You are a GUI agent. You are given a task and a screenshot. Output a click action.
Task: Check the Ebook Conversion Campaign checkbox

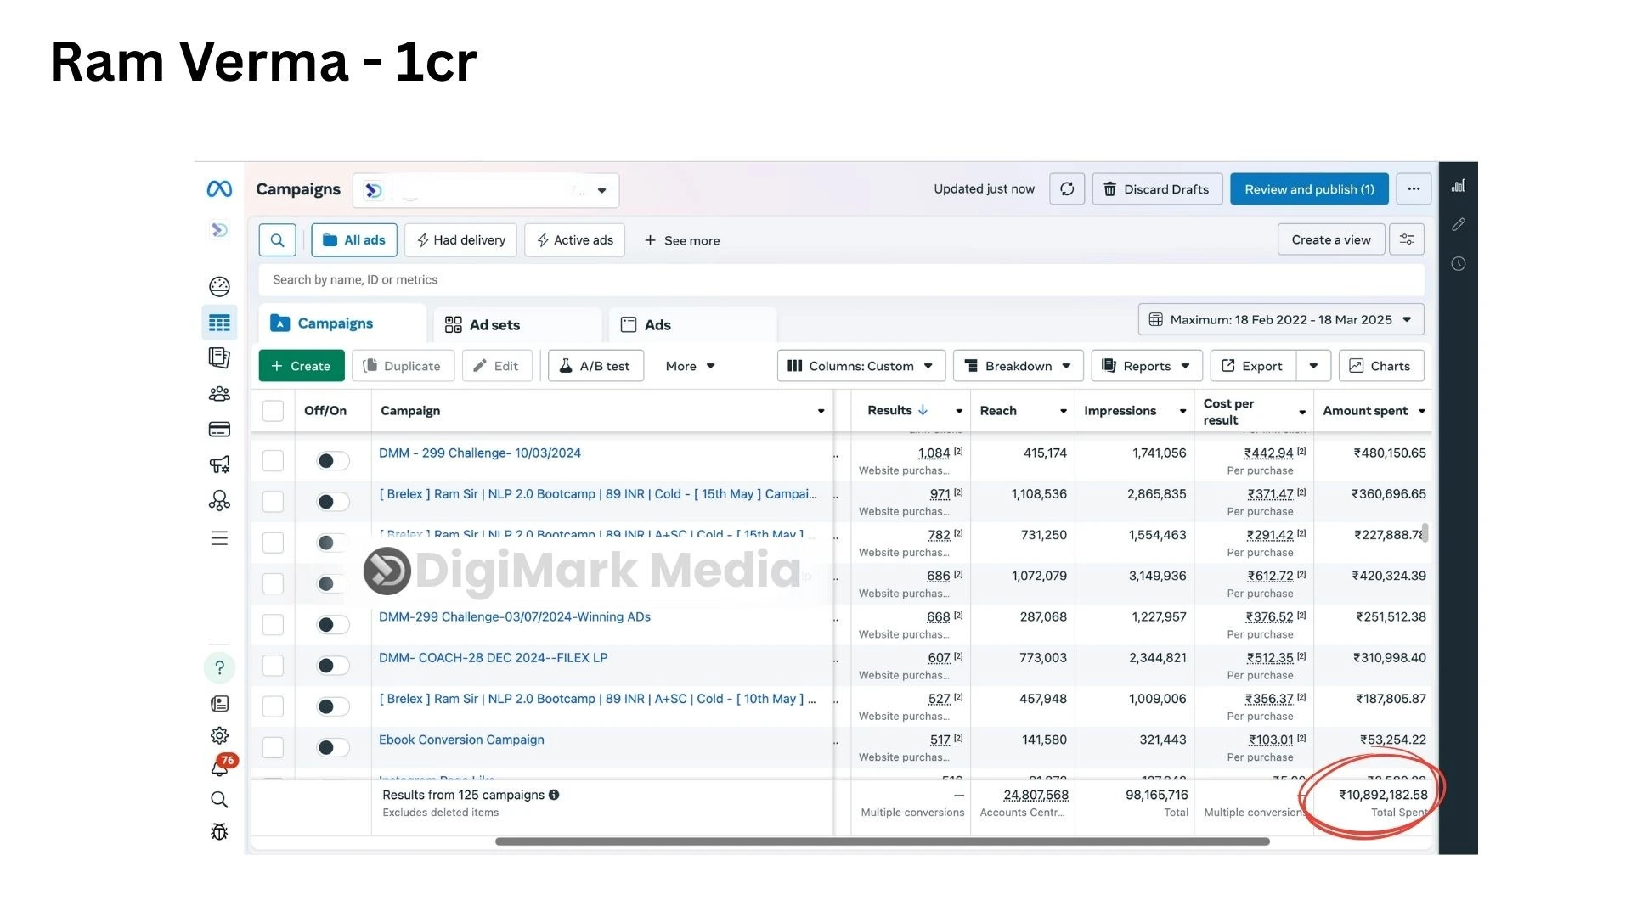point(273,747)
